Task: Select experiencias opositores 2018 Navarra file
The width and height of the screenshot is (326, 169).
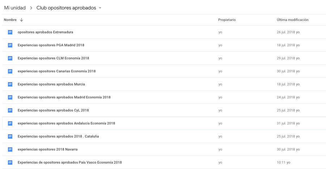Action: [48, 149]
